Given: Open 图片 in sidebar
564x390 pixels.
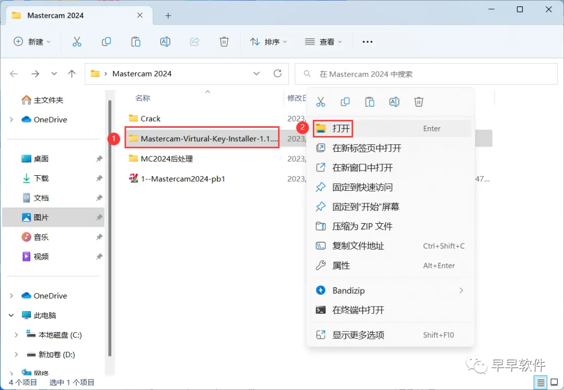Looking at the screenshot, I should point(53,217).
